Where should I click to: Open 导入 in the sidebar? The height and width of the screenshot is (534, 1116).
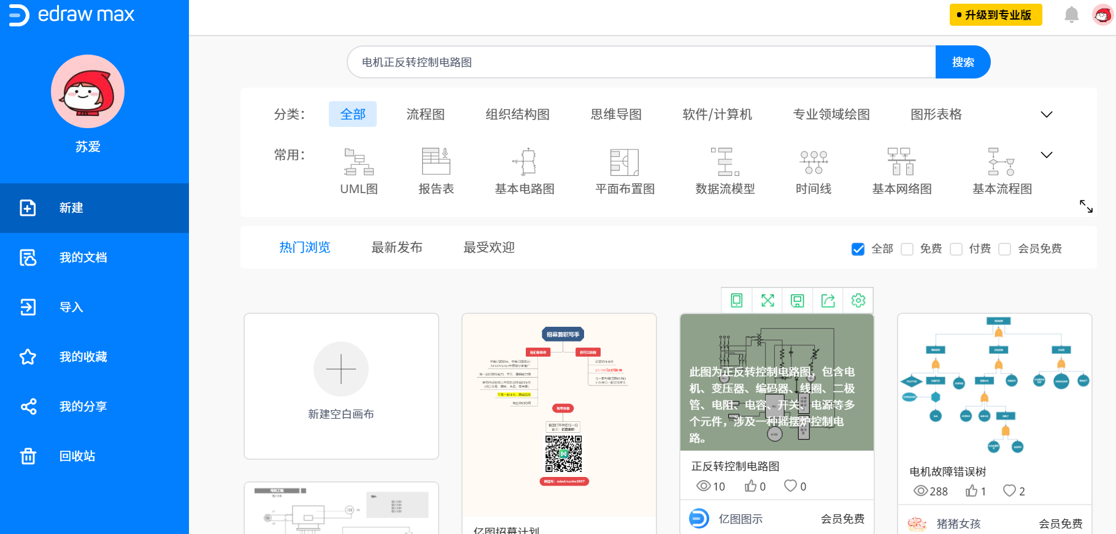pos(94,307)
